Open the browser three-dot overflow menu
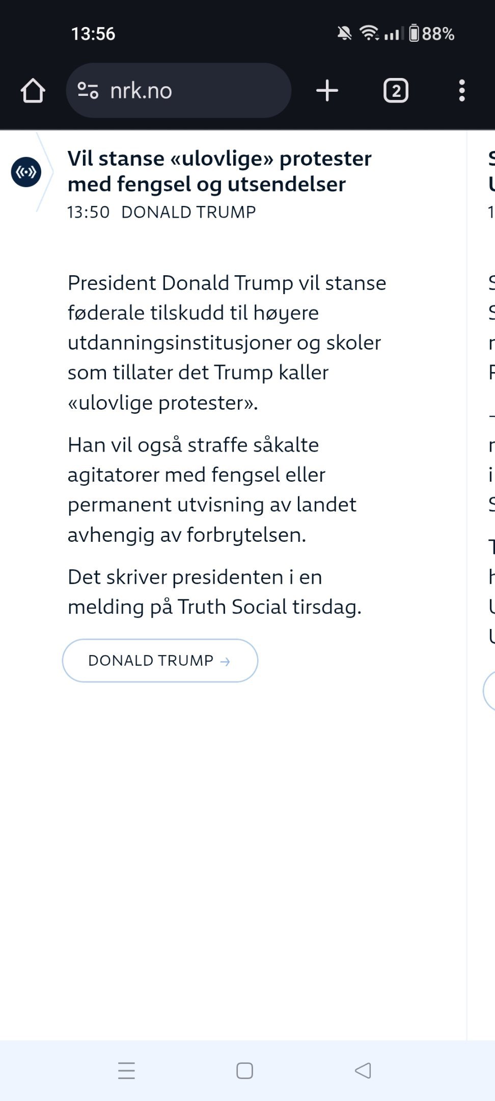Viewport: 495px width, 1101px height. pos(462,91)
